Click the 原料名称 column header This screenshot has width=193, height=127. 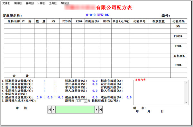pyautogui.click(x=14, y=21)
